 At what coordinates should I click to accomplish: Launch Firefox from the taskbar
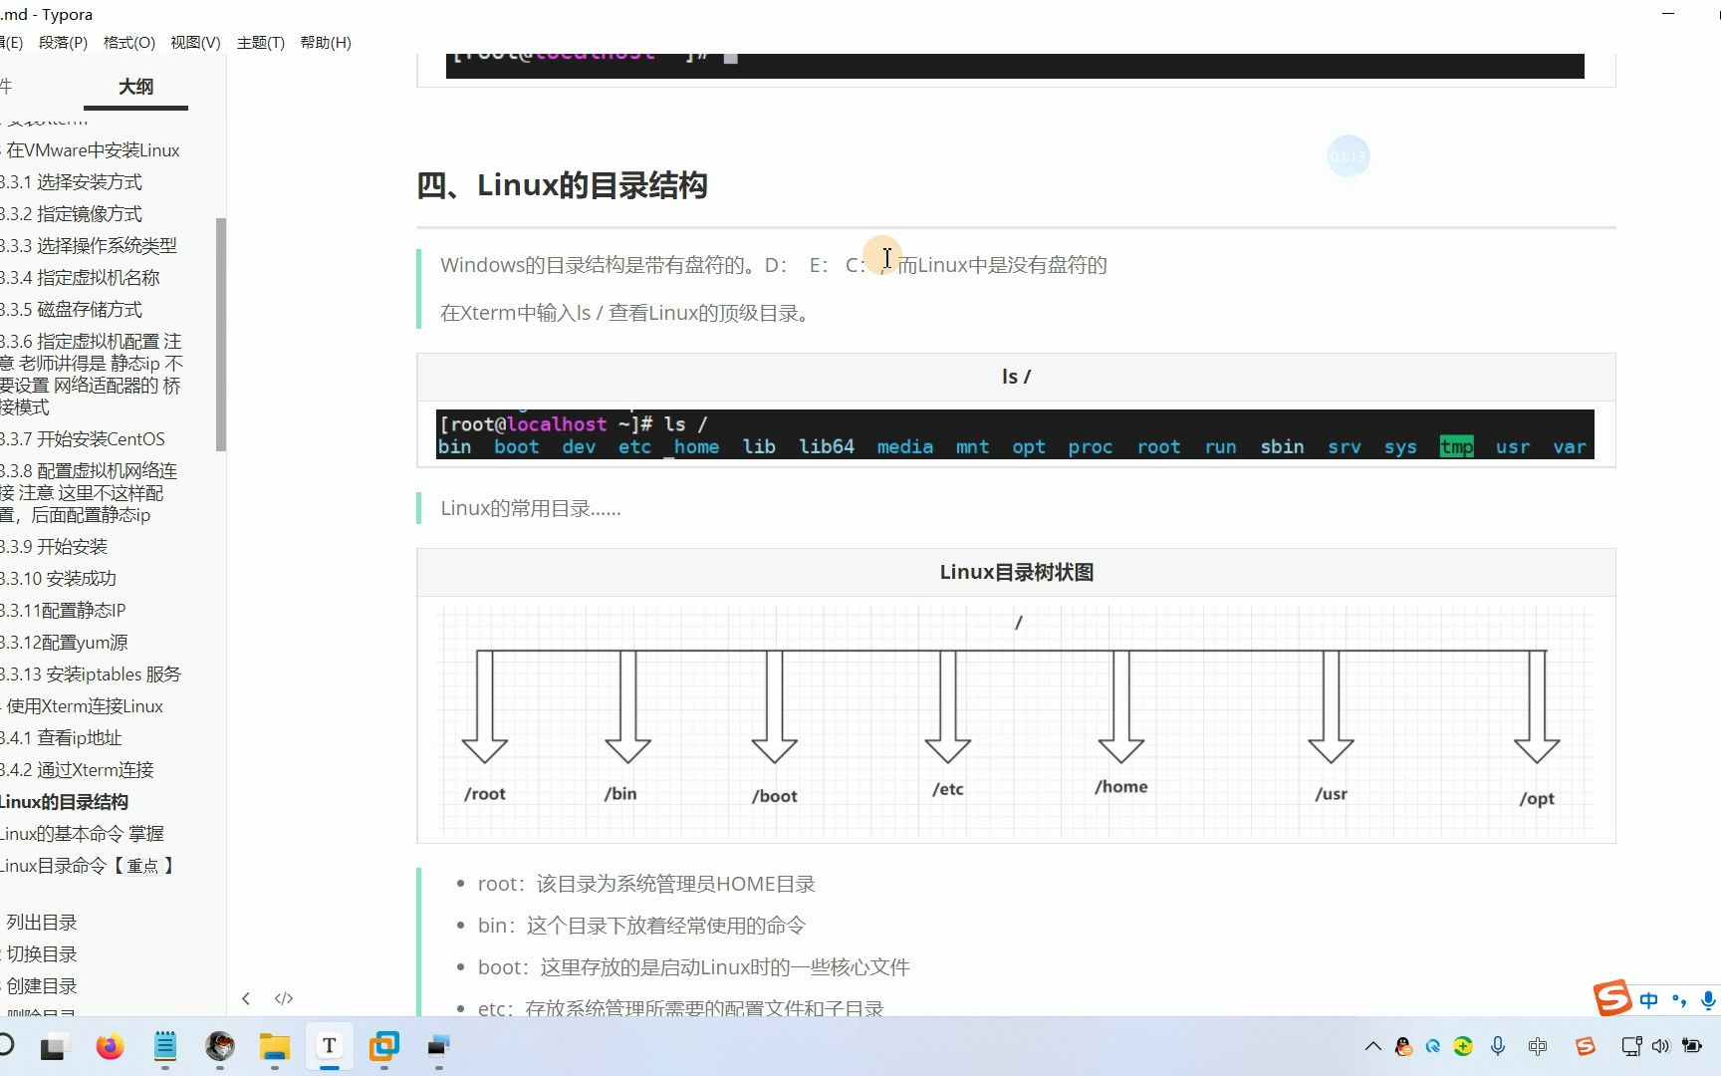click(111, 1047)
